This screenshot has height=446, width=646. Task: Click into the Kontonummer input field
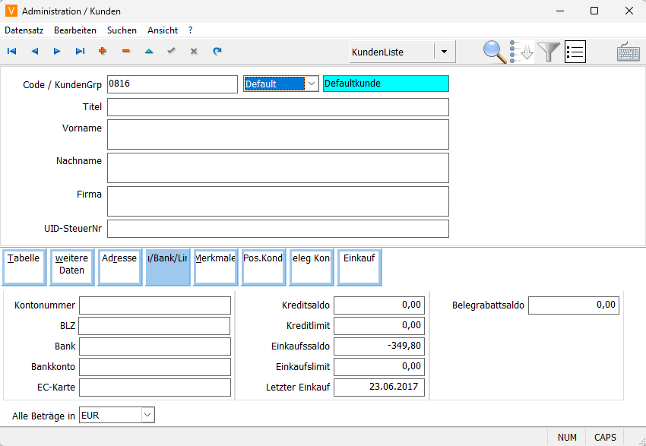(154, 305)
